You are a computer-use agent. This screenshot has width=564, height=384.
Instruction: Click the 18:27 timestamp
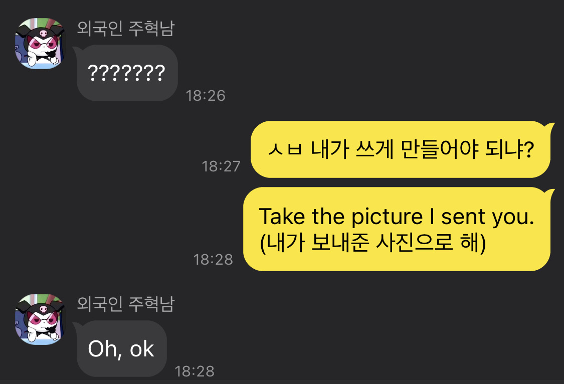coord(221,166)
